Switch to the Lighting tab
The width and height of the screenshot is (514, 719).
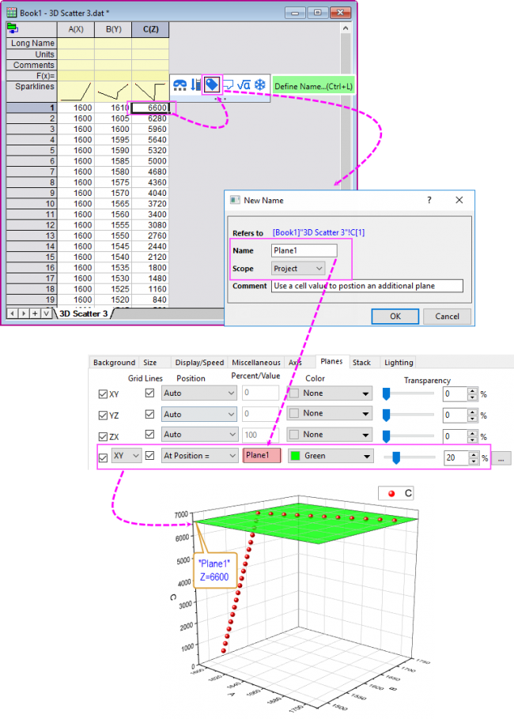(399, 363)
